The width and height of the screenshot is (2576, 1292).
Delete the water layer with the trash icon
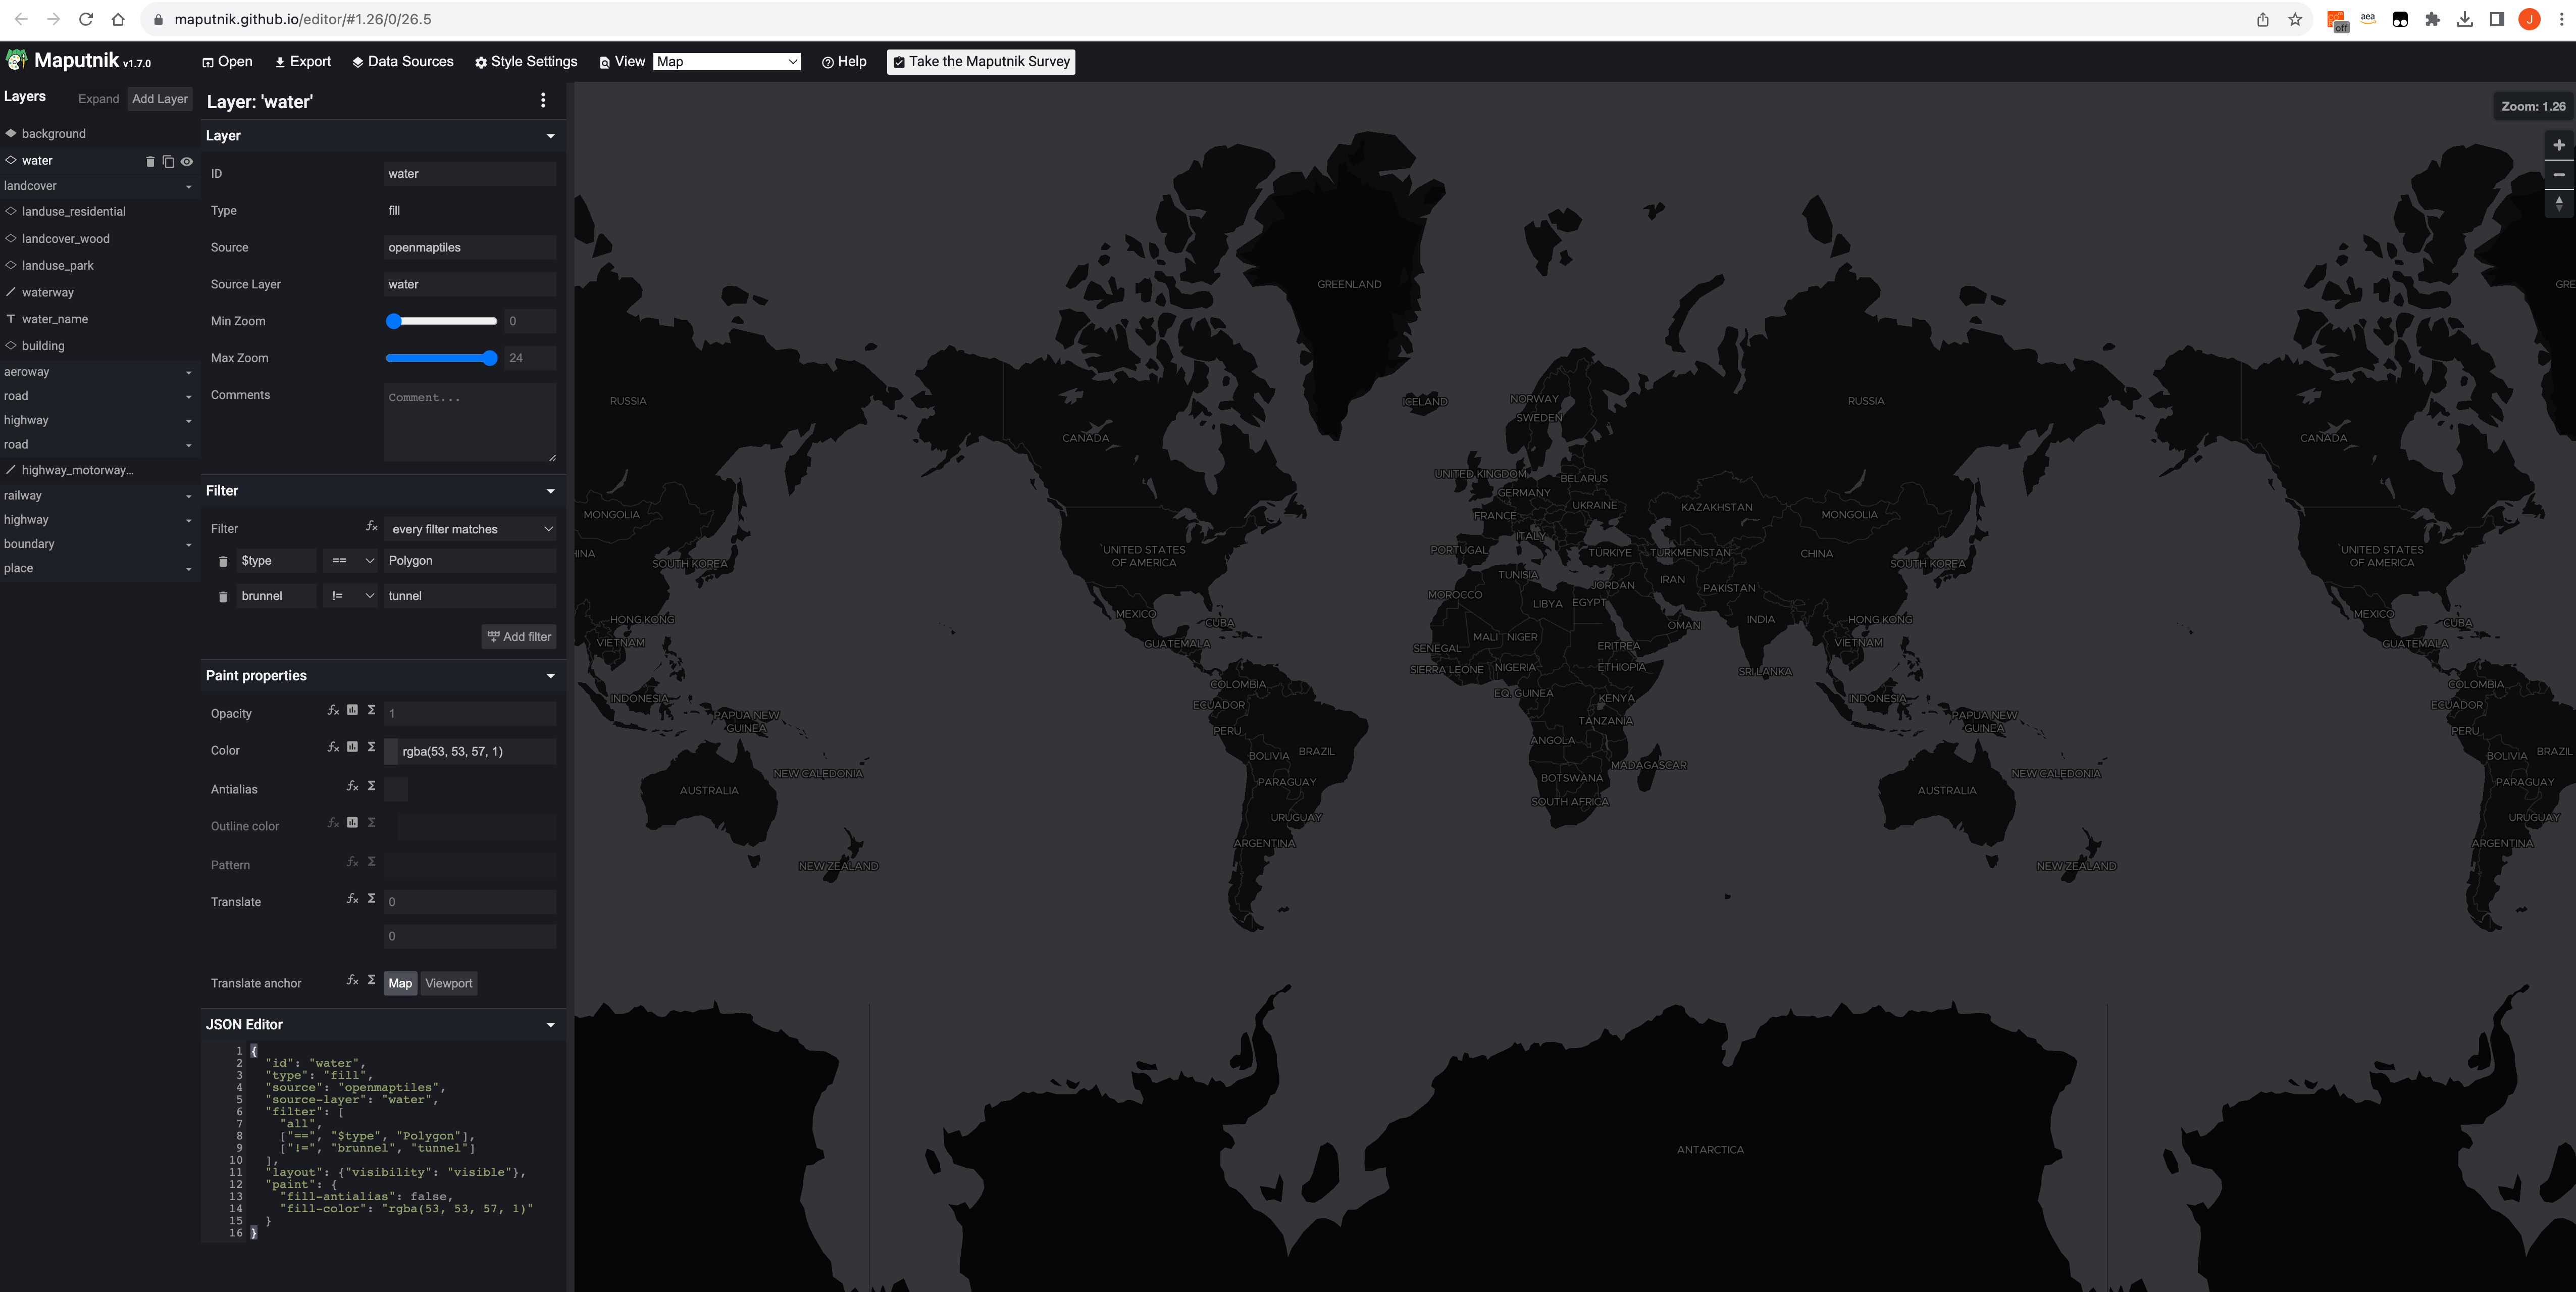click(151, 161)
